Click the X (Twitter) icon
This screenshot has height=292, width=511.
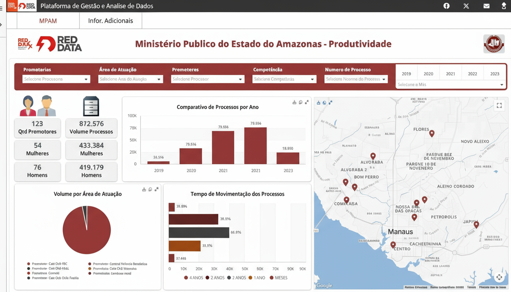pyautogui.click(x=466, y=6)
